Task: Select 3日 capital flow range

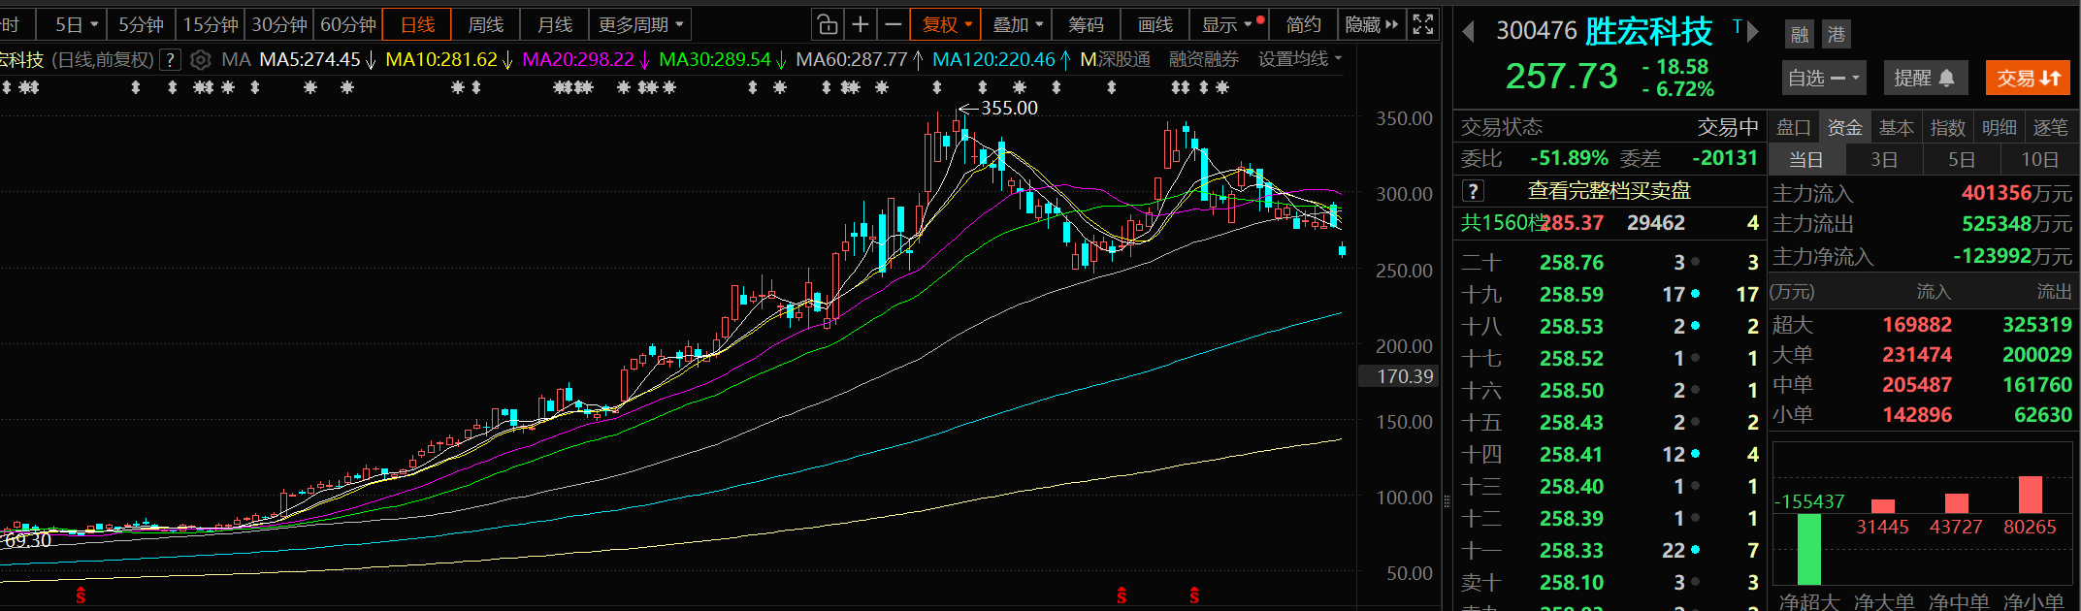Action: [1883, 159]
